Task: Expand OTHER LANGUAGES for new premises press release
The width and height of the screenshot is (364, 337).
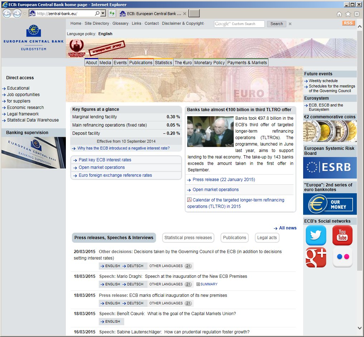Action: 170,303
